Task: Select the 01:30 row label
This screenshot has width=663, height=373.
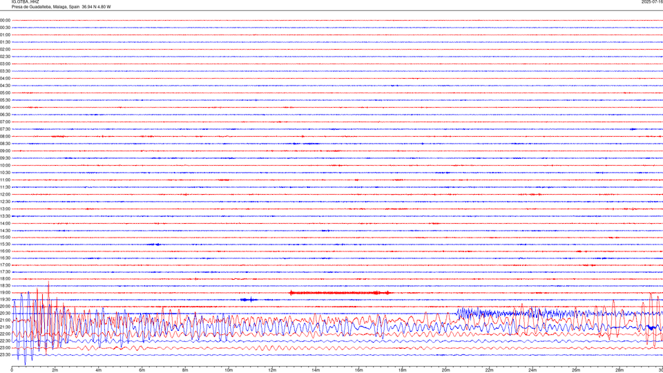Action: [x=5, y=42]
